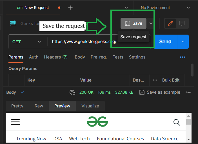This screenshot has height=144, width=198.
Task: Click the 200 OK status
Action: pyautogui.click(x=86, y=92)
